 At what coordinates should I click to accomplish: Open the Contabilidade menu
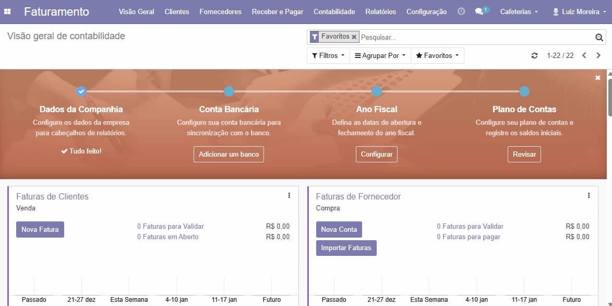(x=334, y=11)
